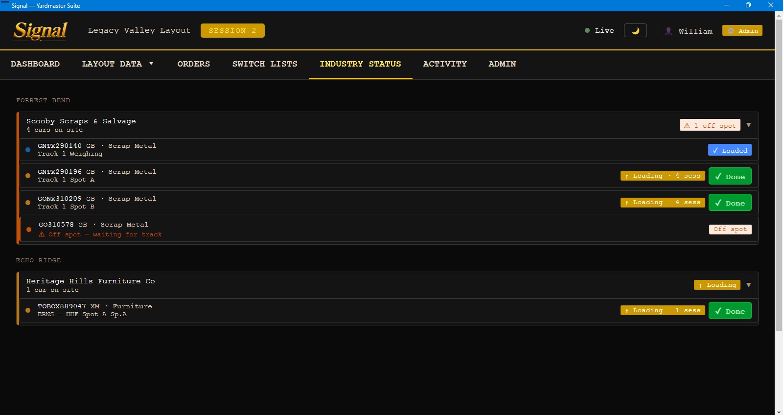This screenshot has width=783, height=415.
Task: Click the off spot warning triangle for GO310578
Action: tap(42, 234)
